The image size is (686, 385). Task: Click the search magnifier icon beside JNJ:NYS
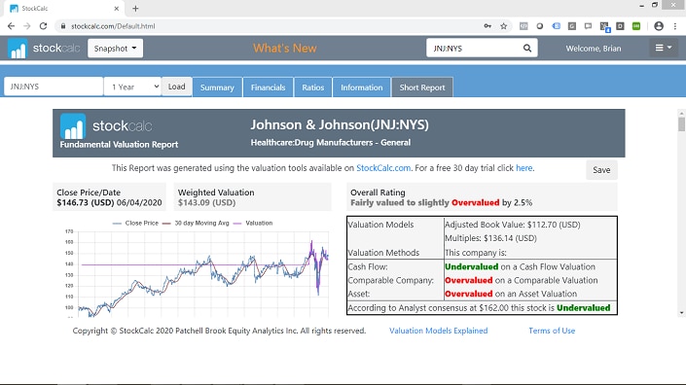[527, 48]
